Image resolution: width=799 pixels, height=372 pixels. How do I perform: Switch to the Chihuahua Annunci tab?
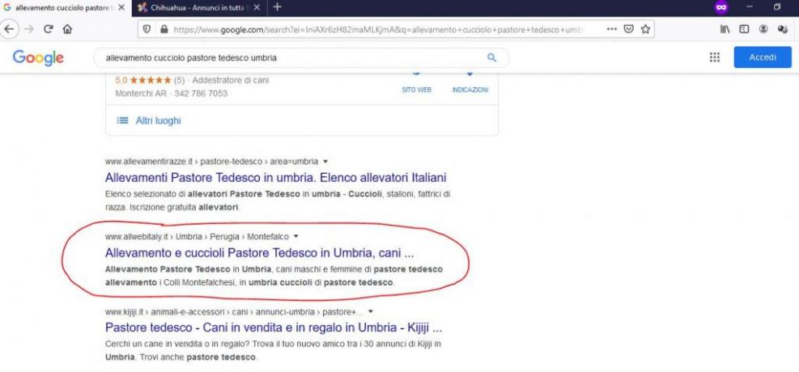tap(199, 7)
